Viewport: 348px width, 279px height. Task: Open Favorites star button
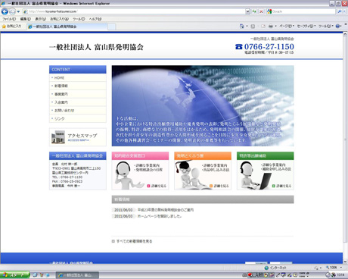(12, 27)
